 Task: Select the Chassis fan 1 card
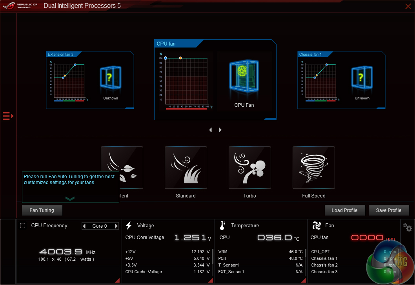tap(341, 80)
